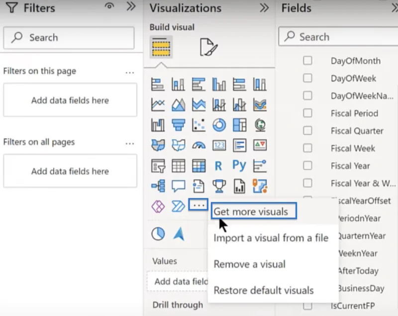
Task: Check the Fiscal Week field
Action: [307, 148]
